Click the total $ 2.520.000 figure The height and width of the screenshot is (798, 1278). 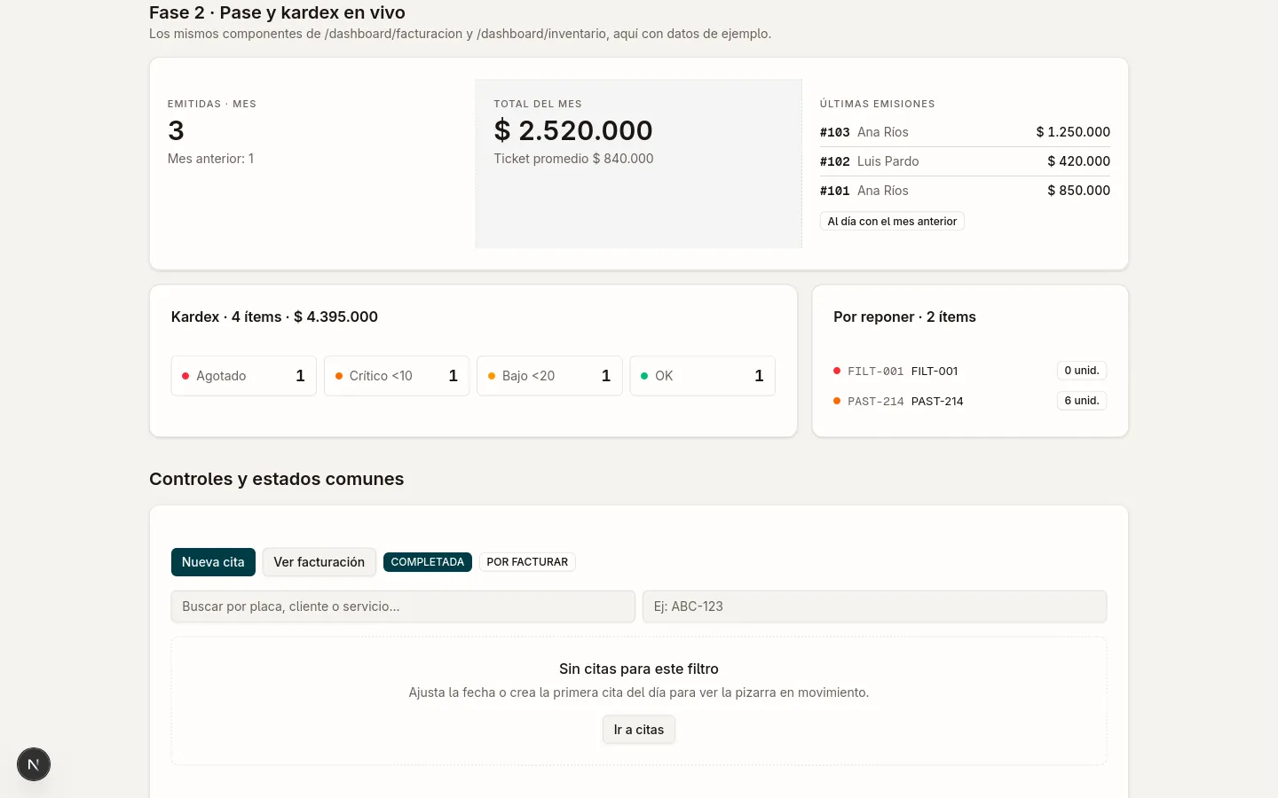pos(573,130)
